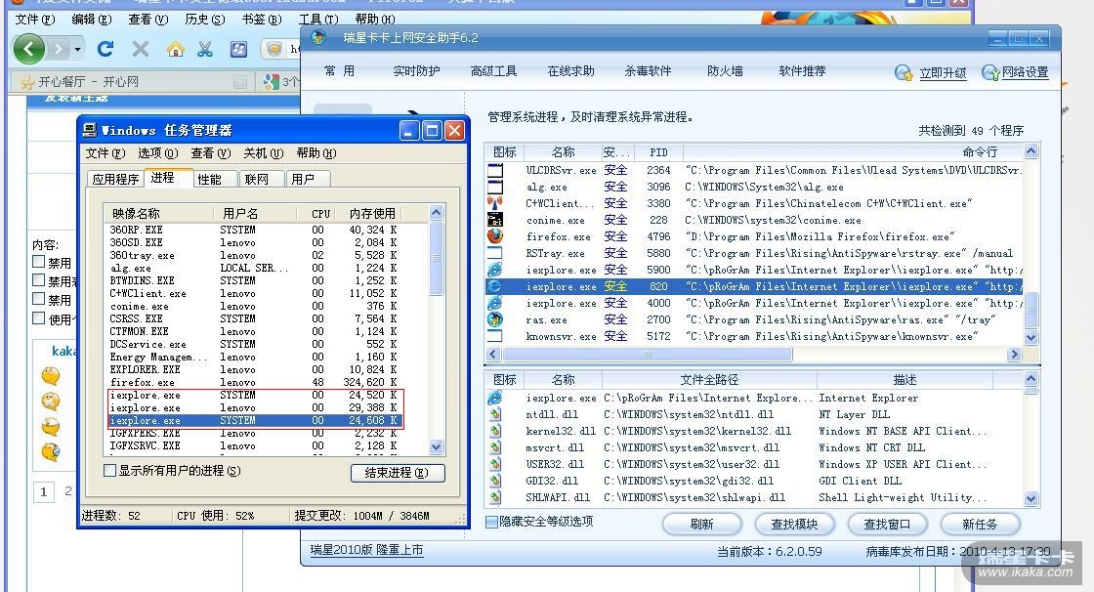Screen dimensions: 1094x592
Task: Click the conime.exe icon in process list
Action: pos(494,220)
